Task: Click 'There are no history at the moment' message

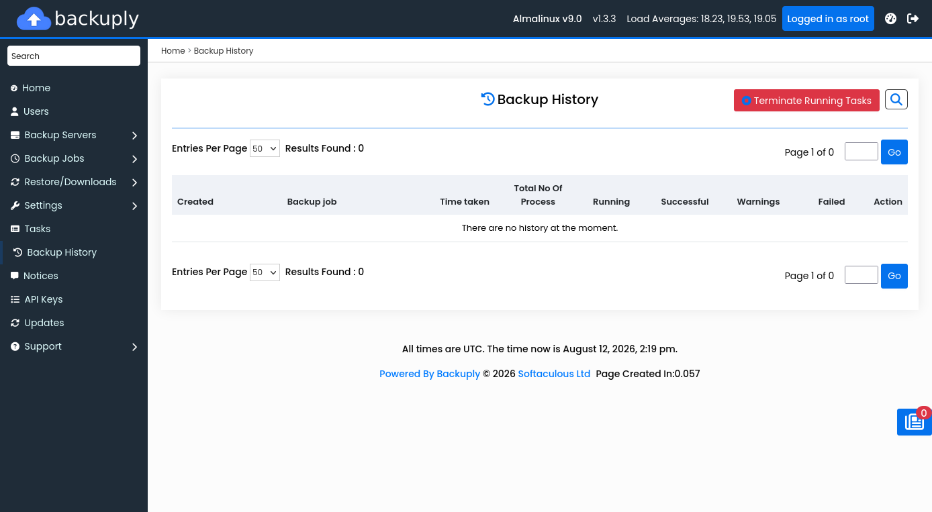Action: (x=540, y=228)
